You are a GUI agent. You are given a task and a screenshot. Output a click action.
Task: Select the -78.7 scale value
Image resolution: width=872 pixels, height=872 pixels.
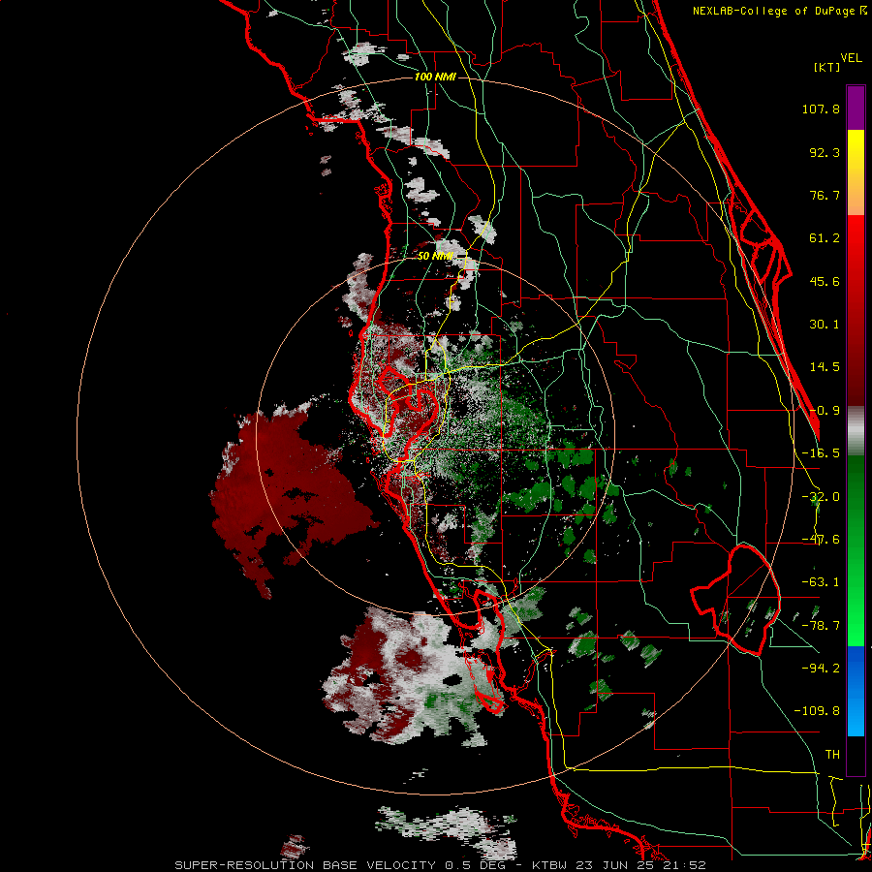click(x=821, y=626)
